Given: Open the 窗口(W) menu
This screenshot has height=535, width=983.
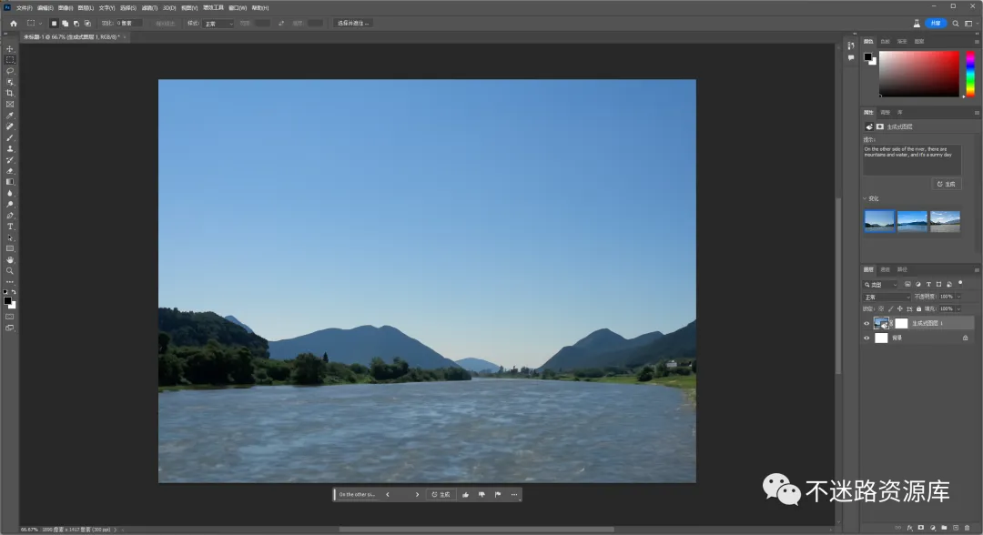Looking at the screenshot, I should 238,8.
